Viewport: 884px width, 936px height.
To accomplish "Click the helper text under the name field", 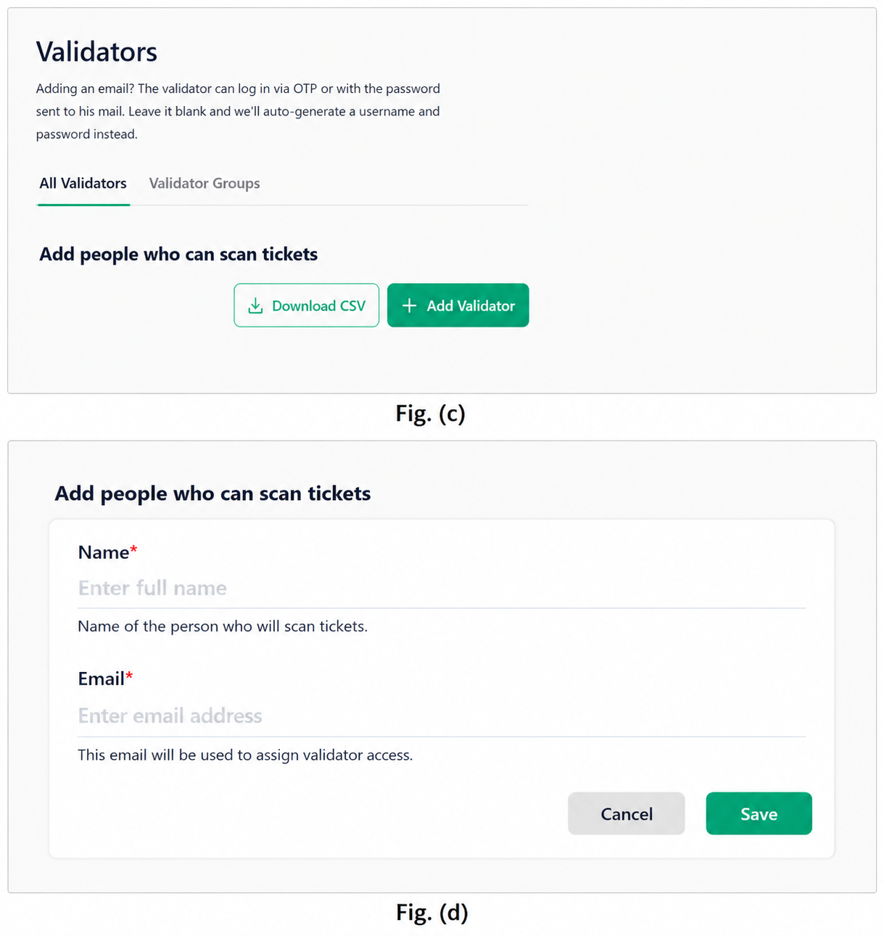I will [x=223, y=626].
